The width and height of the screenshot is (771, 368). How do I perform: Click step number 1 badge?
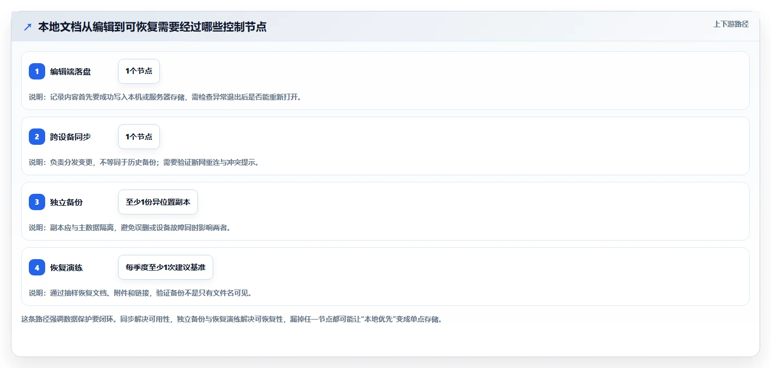(37, 71)
